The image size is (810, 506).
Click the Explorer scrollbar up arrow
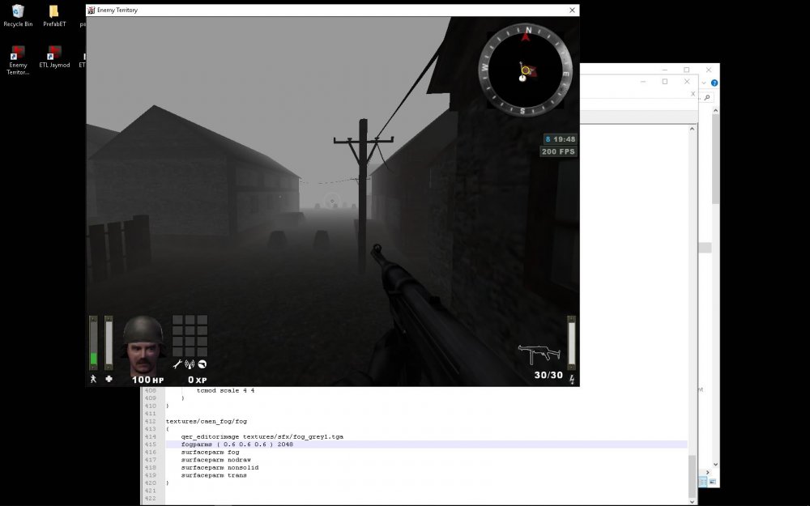[716, 110]
